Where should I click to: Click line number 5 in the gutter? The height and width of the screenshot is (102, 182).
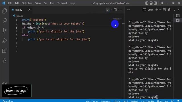pos(16,35)
